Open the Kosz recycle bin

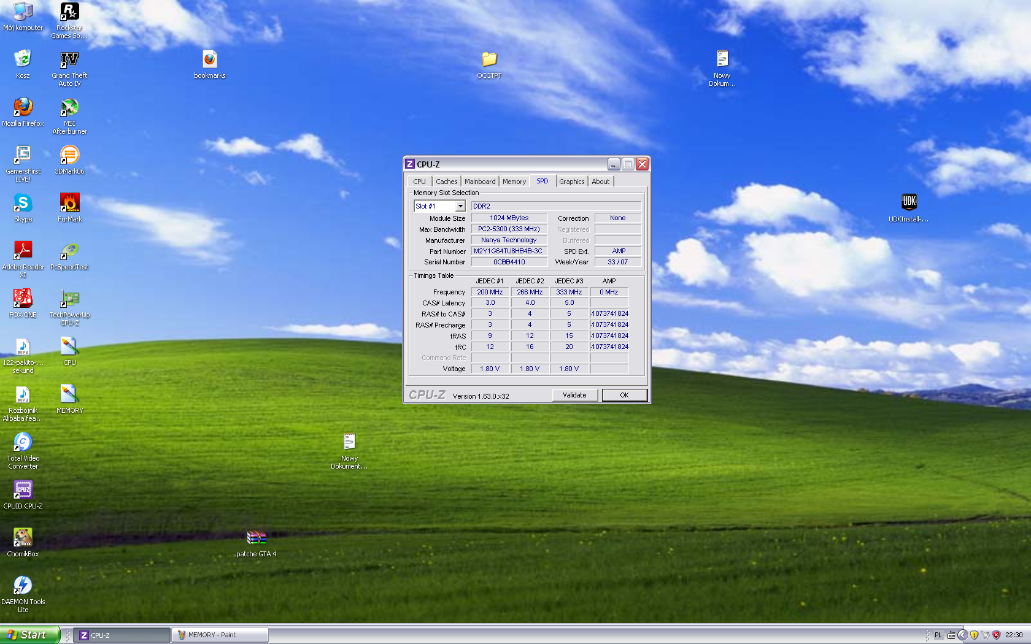[23, 64]
